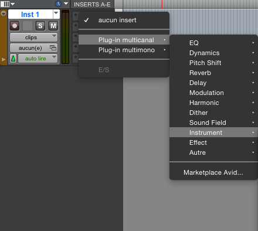The height and width of the screenshot is (231, 258).
Task: Choose Marketplace Avid... entry
Action: point(213,172)
